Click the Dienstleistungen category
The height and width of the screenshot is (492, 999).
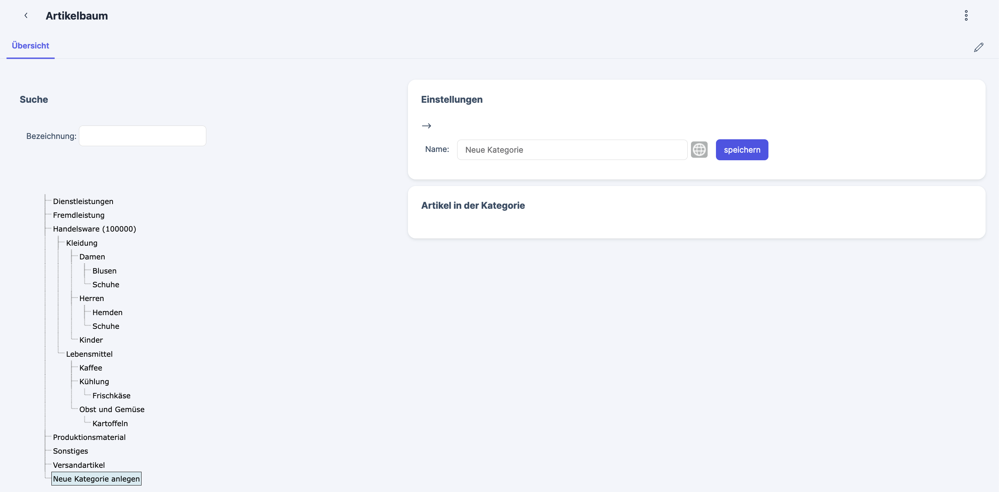pyautogui.click(x=83, y=201)
